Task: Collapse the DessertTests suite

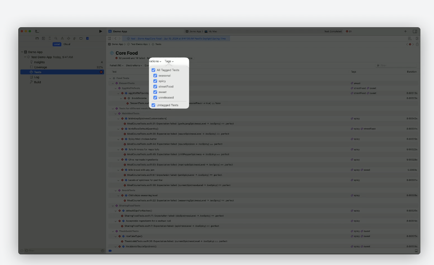Action: click(113, 83)
